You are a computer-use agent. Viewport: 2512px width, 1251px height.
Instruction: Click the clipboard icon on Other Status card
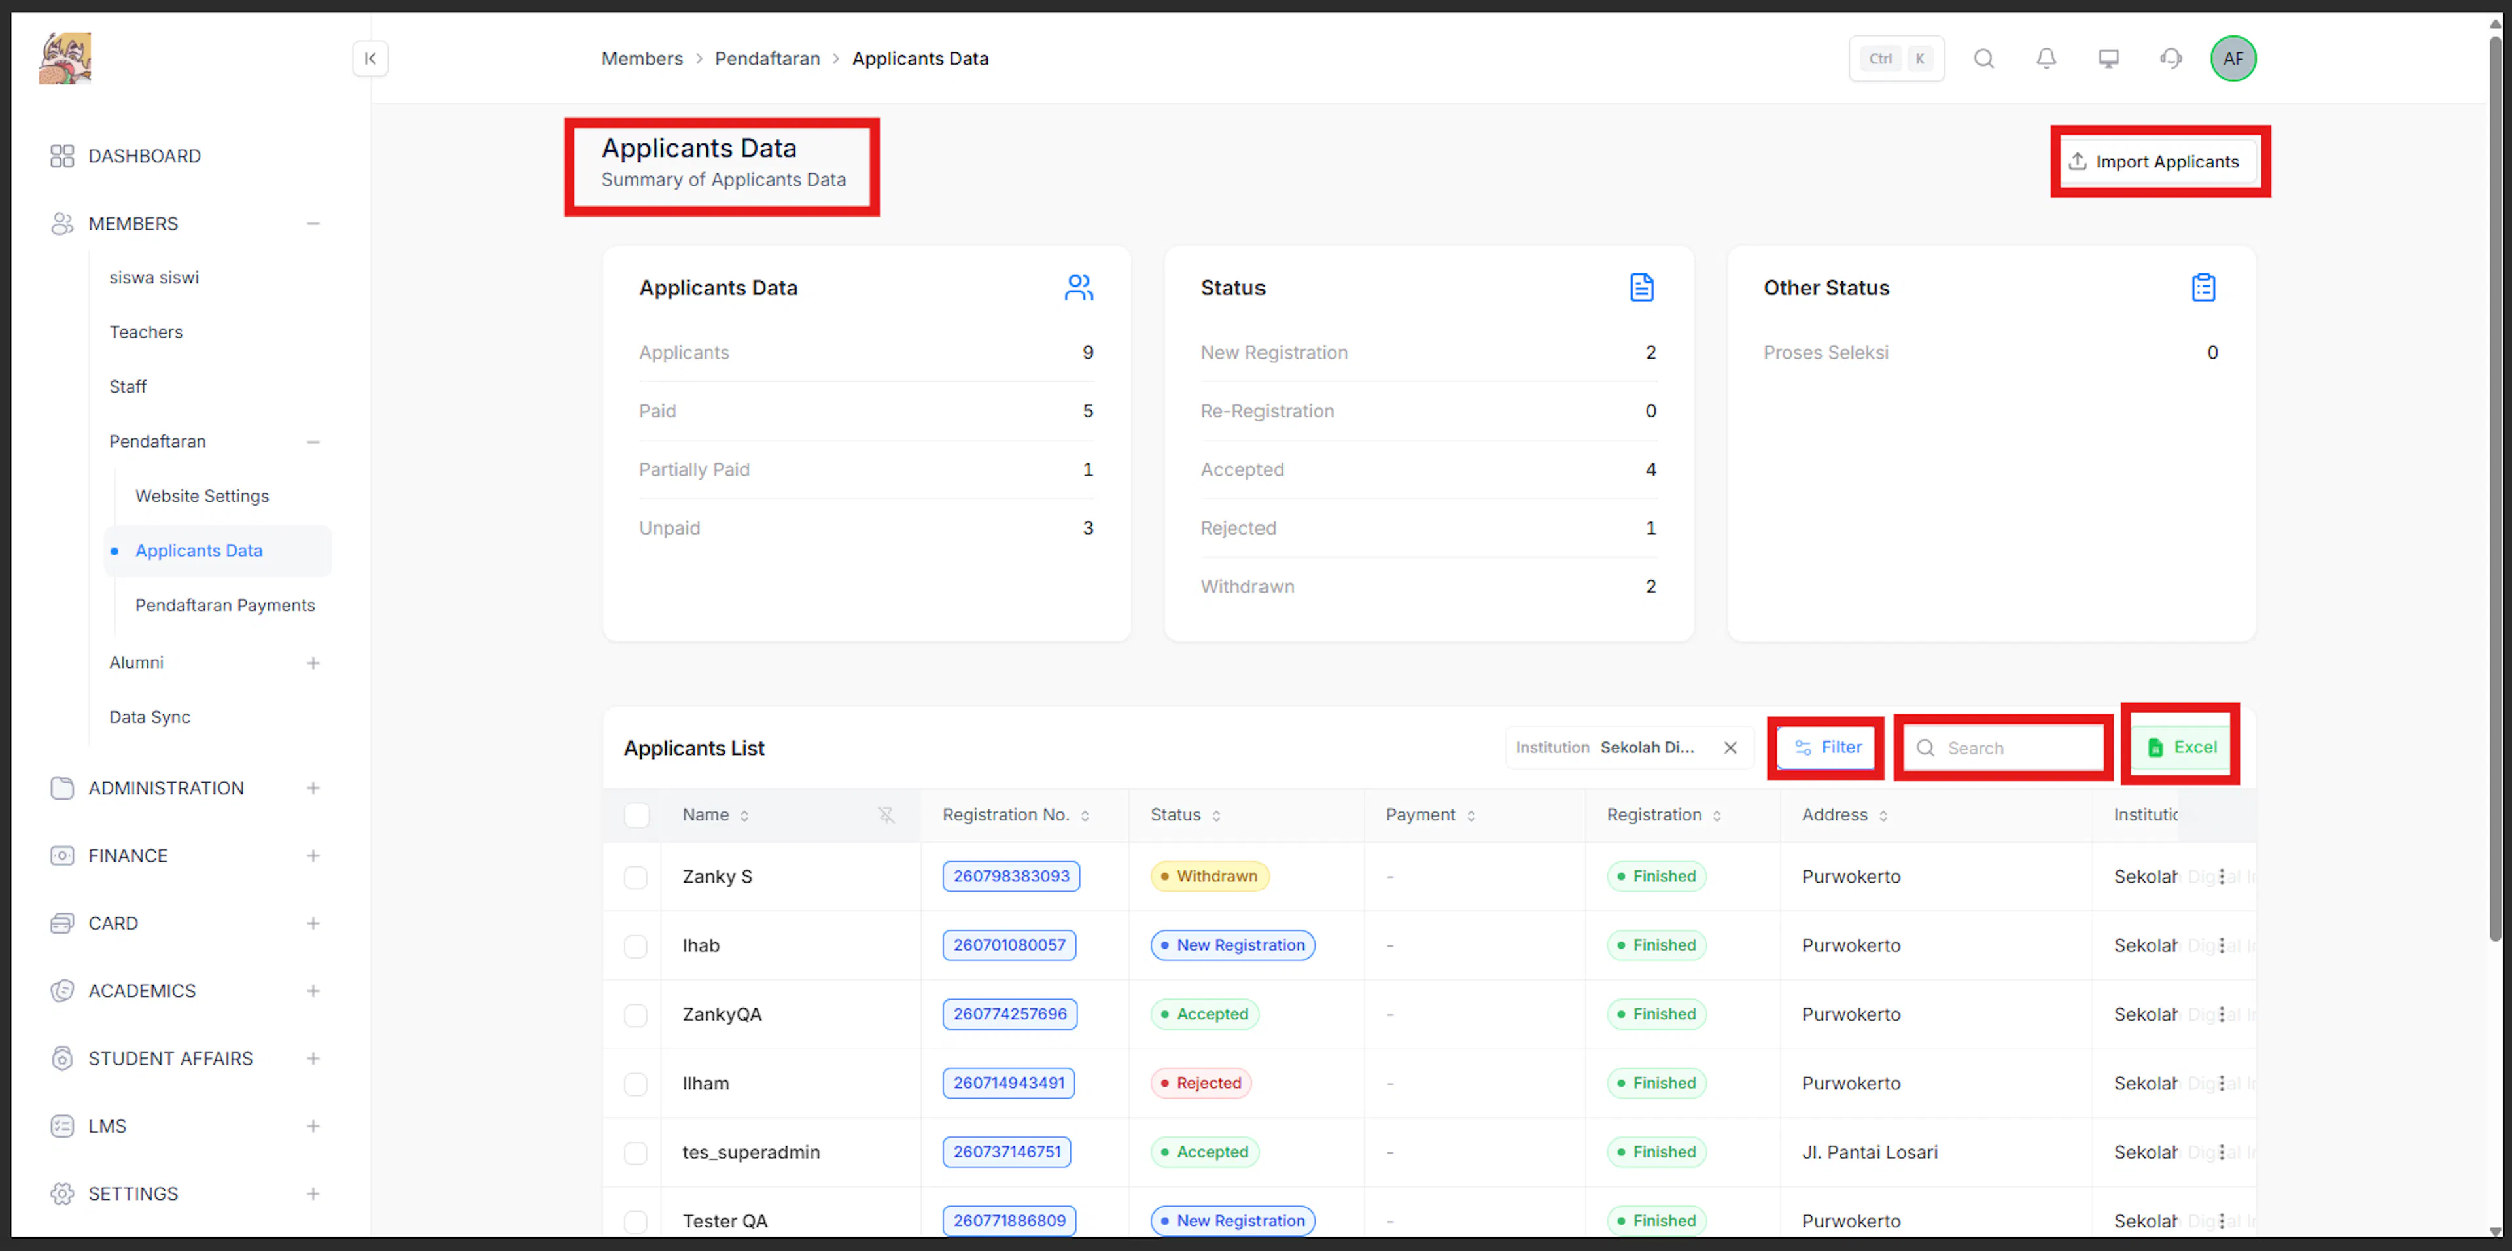(2203, 288)
